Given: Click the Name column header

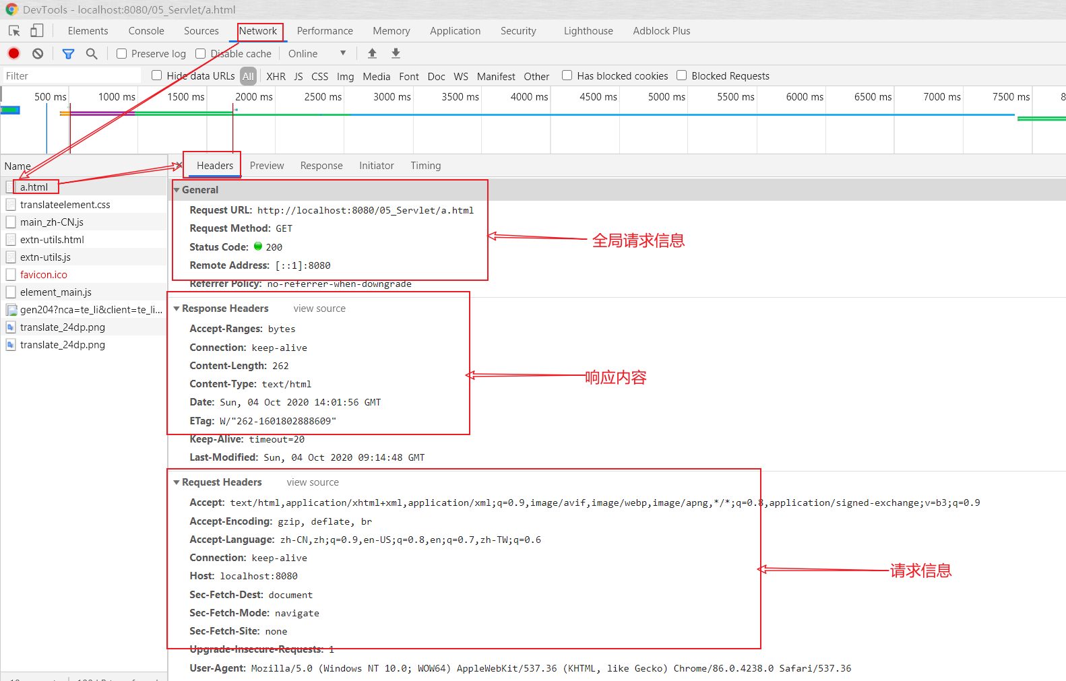Looking at the screenshot, I should pos(84,166).
